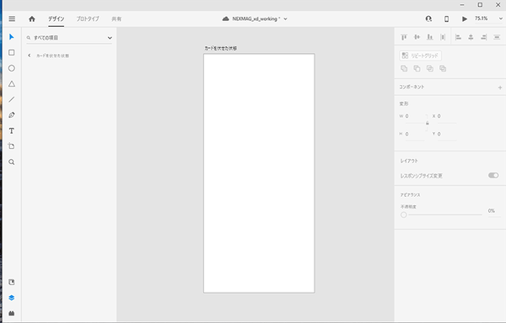Select the Pen tool

pos(12,115)
